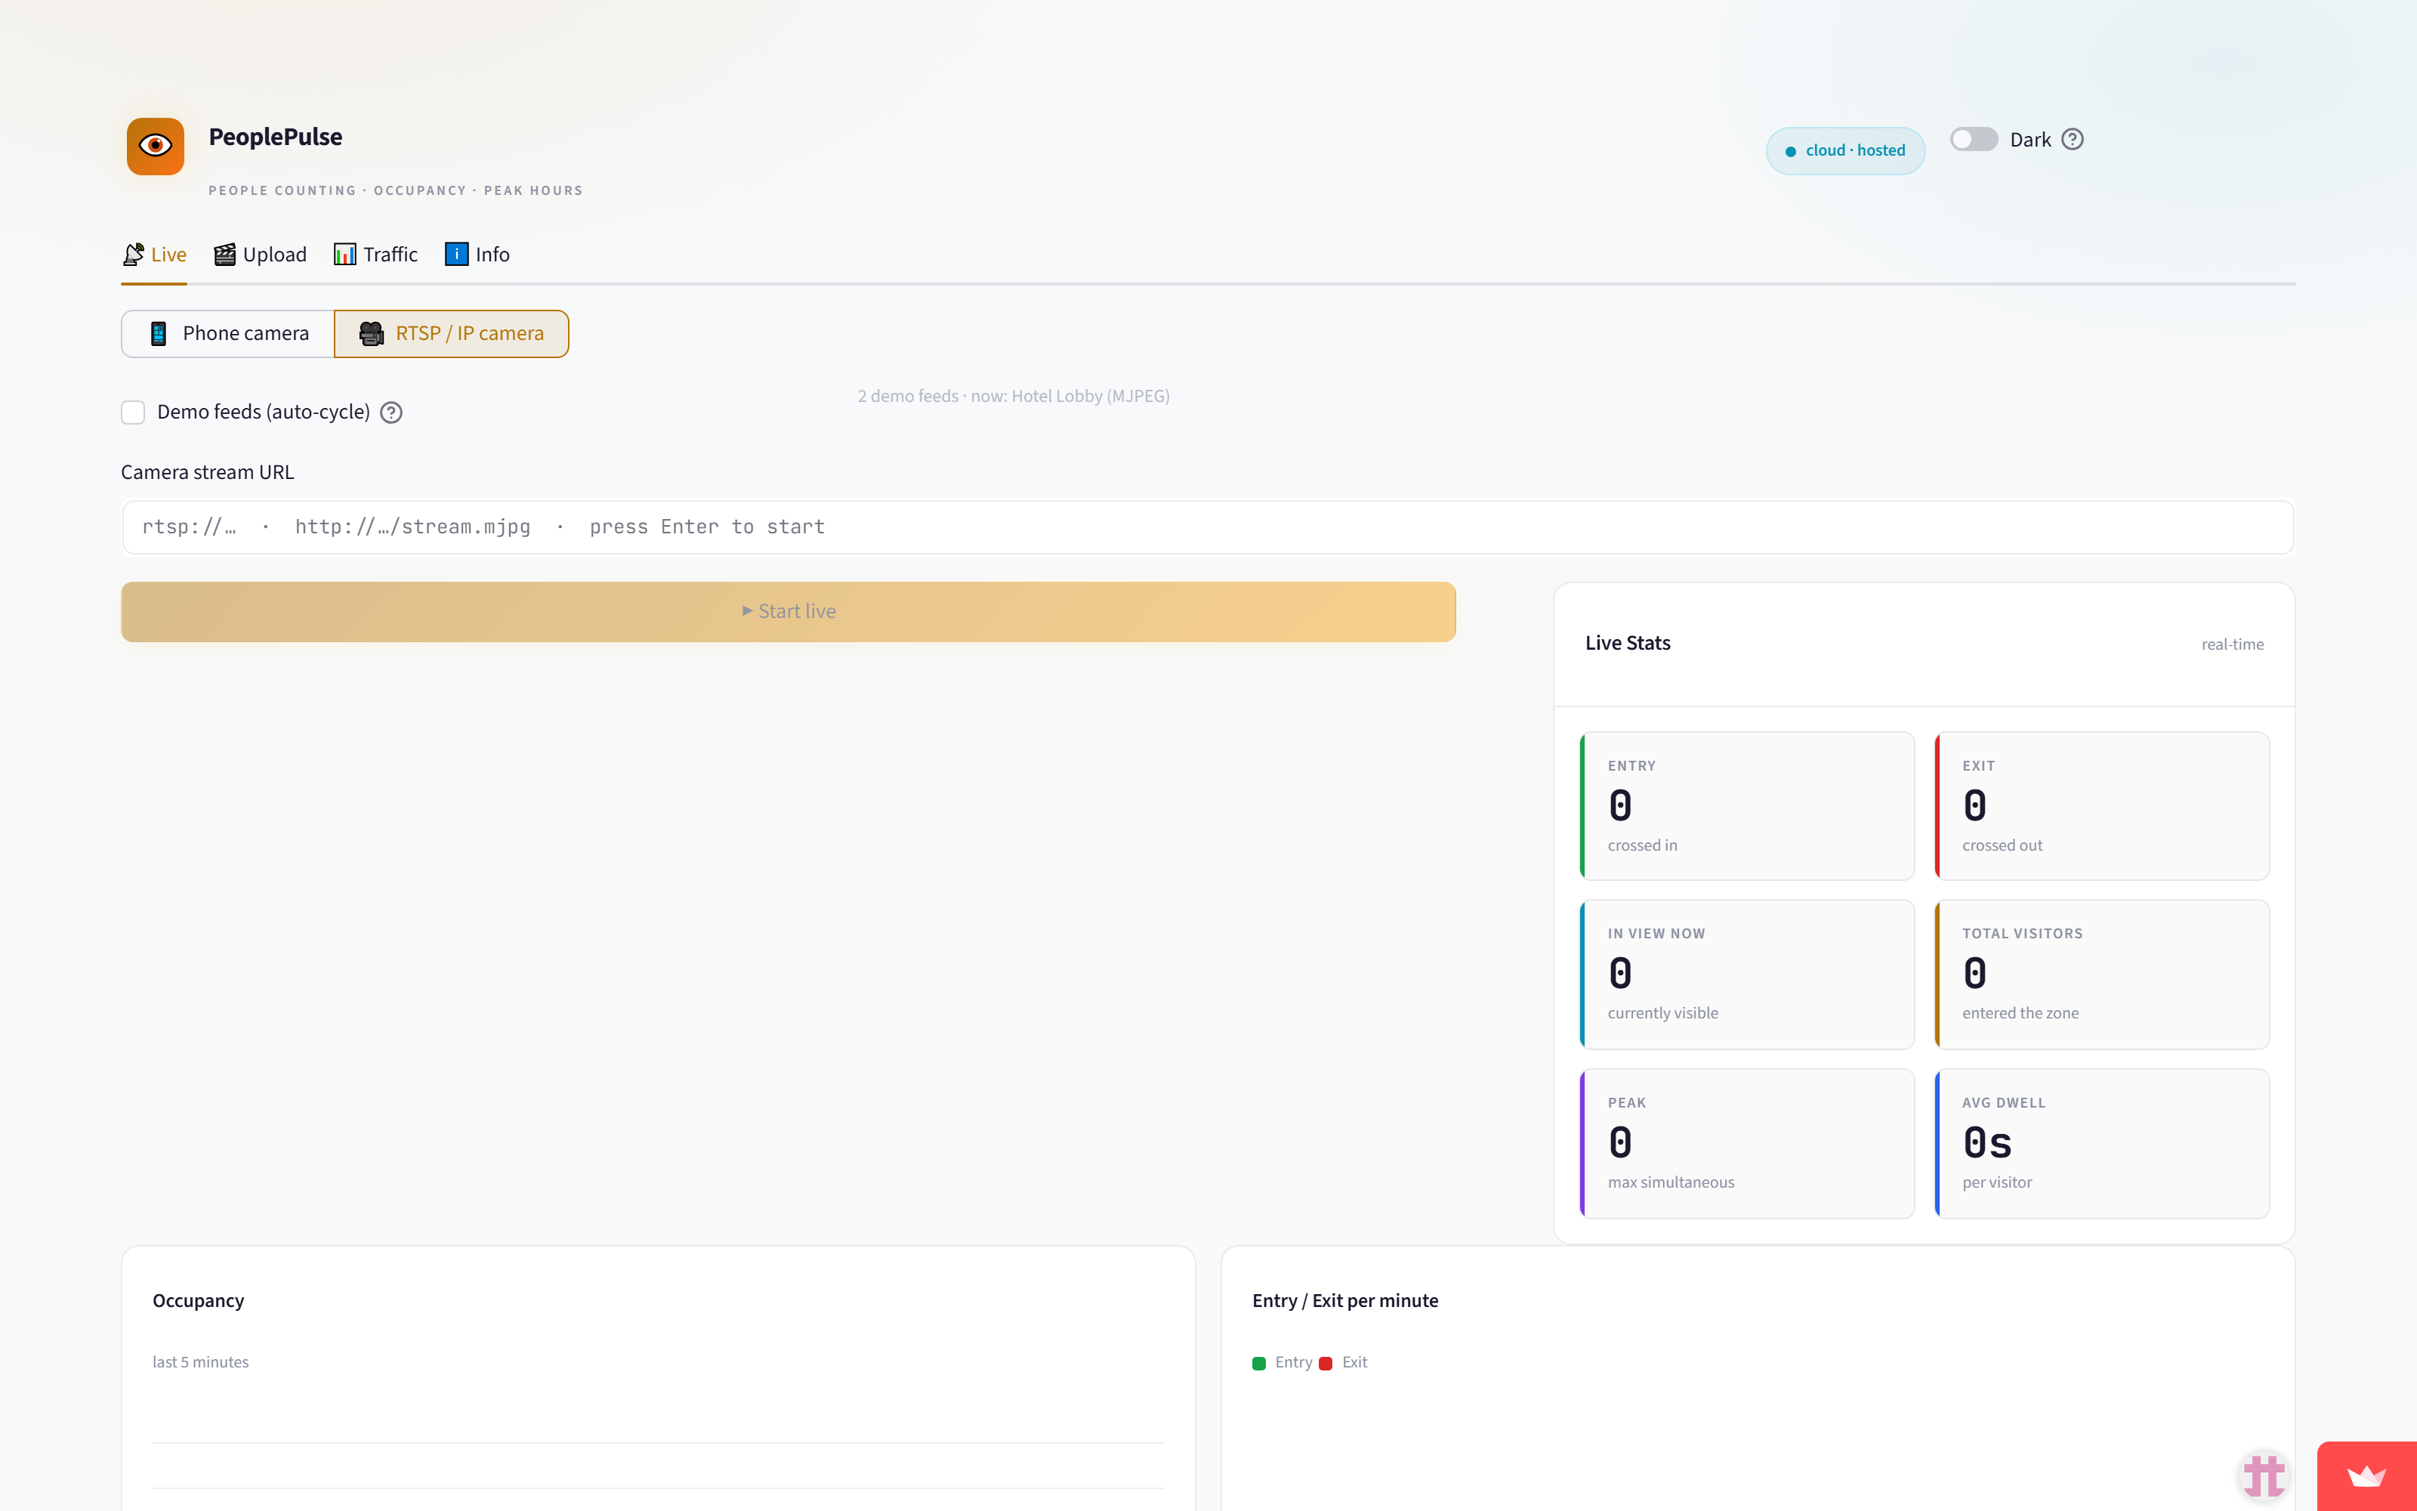Click the video camera icon in RTSP option
2417x1511 pixels.
[372, 334]
